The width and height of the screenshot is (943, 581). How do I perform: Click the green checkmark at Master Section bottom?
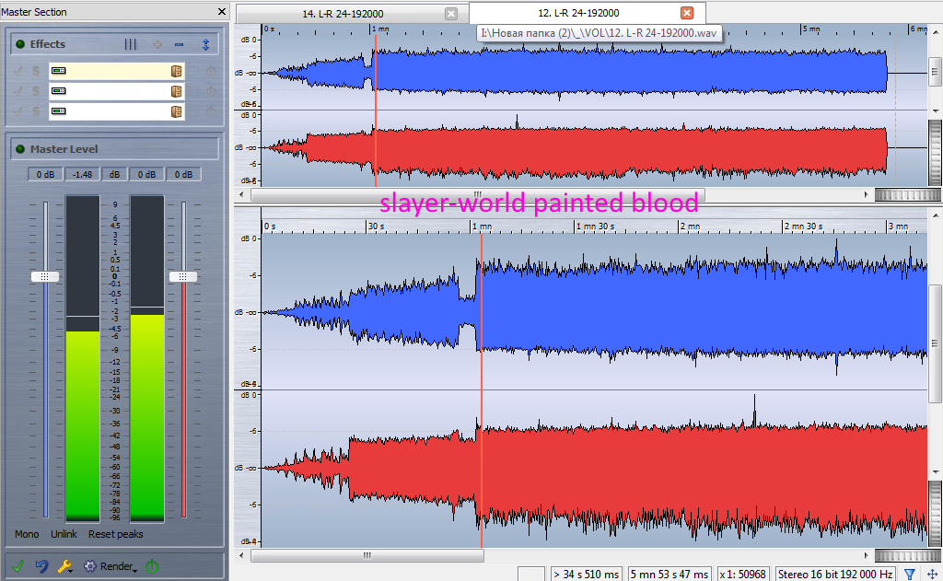[x=17, y=566]
